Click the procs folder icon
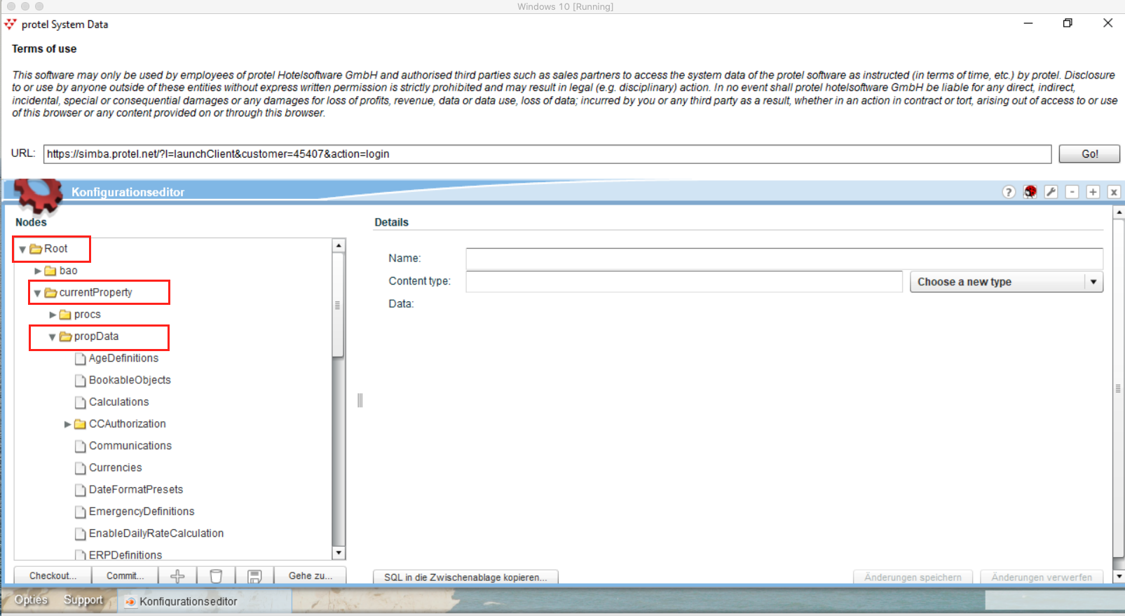The width and height of the screenshot is (1125, 616). click(x=65, y=315)
